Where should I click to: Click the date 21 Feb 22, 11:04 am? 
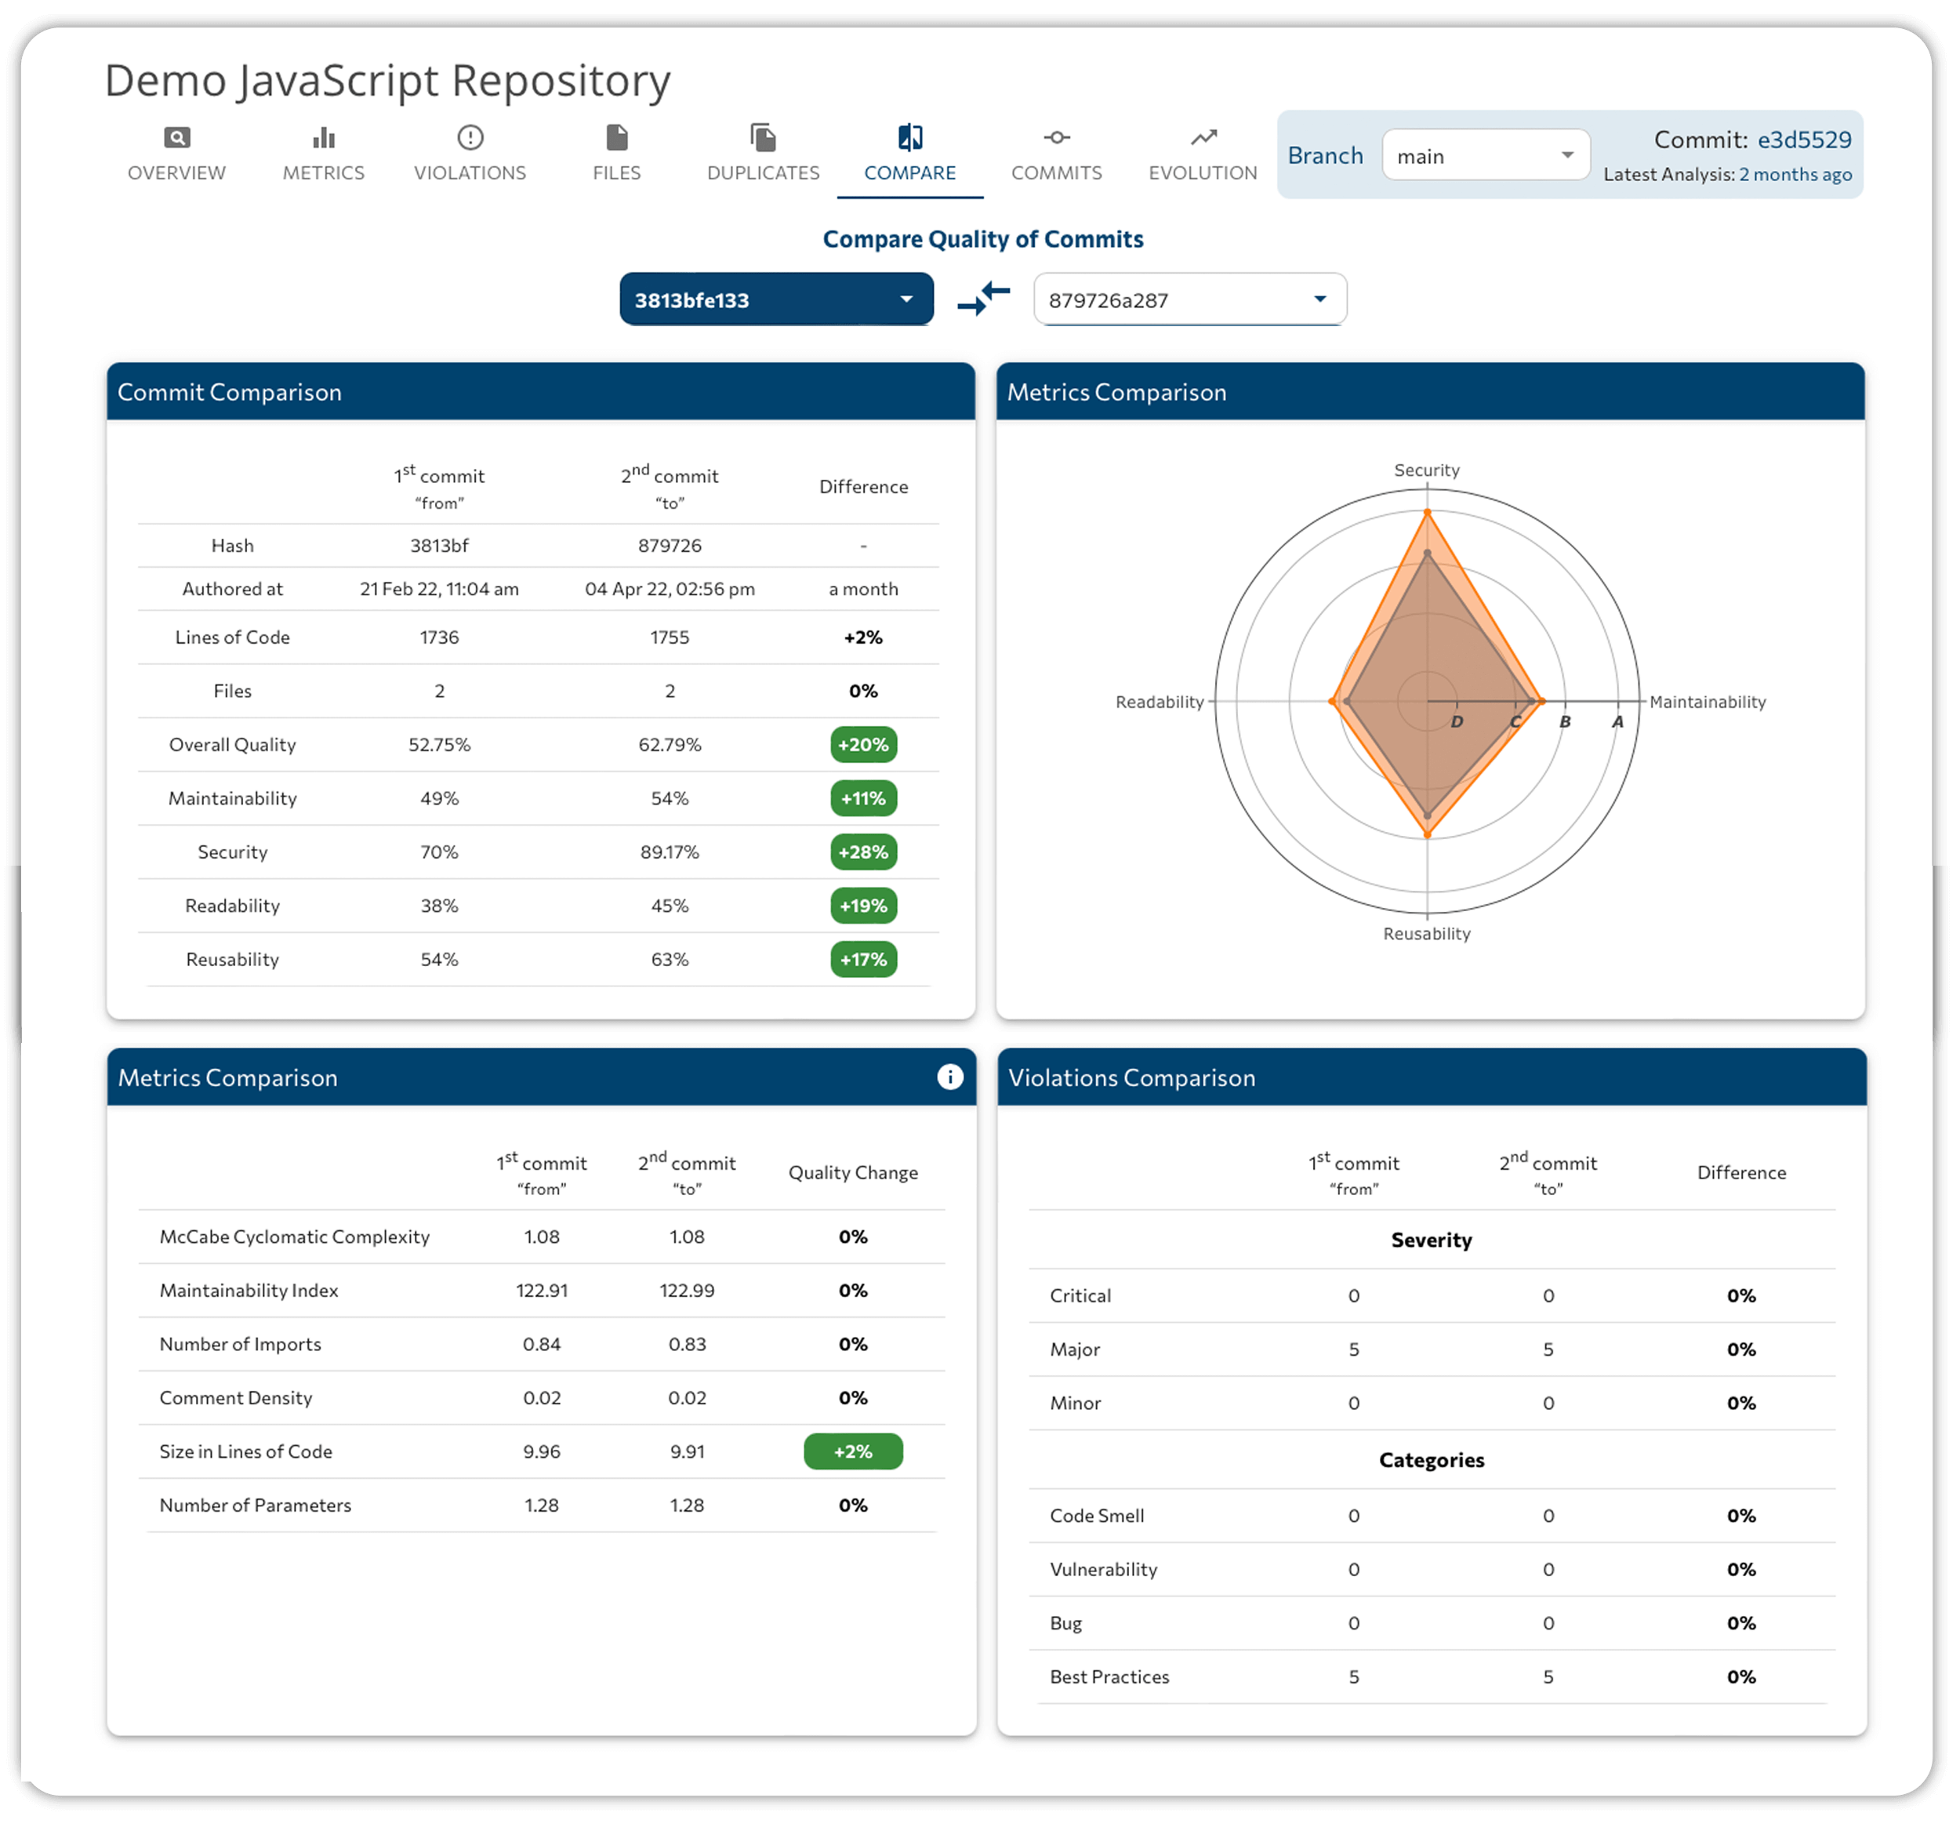click(440, 589)
